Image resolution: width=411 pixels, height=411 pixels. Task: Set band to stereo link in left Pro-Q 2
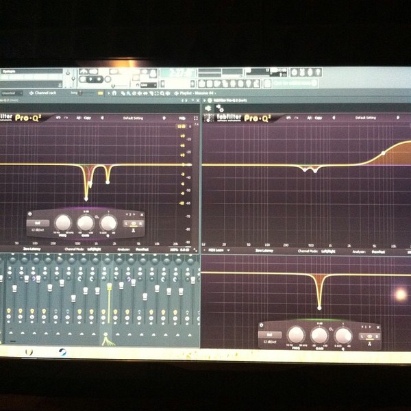[x=134, y=223]
